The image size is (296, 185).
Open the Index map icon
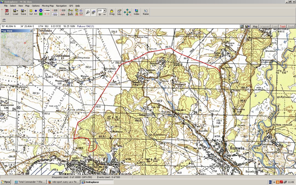(136, 12)
